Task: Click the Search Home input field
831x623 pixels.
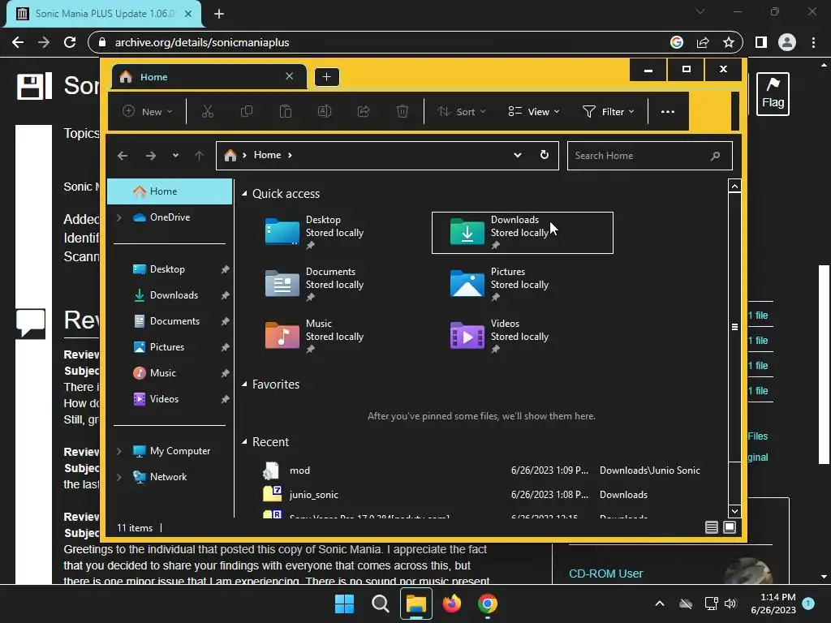Action: coord(650,156)
